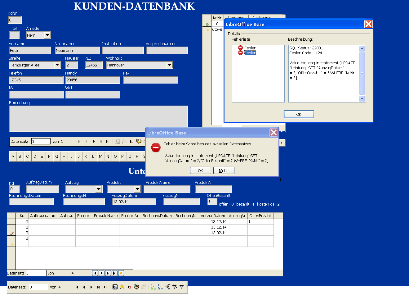Click Undo data entry icon in bottom bar
The height and width of the screenshot is (295, 409).
(122, 287)
